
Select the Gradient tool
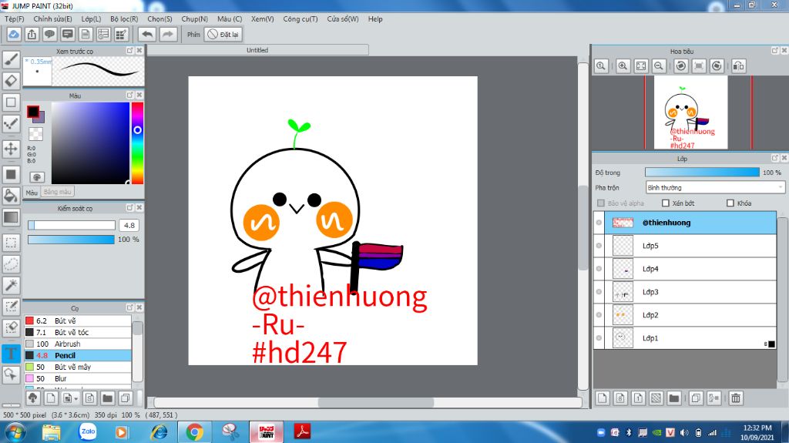tap(11, 217)
